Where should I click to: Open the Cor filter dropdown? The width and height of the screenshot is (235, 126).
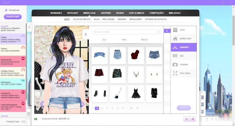point(104,40)
